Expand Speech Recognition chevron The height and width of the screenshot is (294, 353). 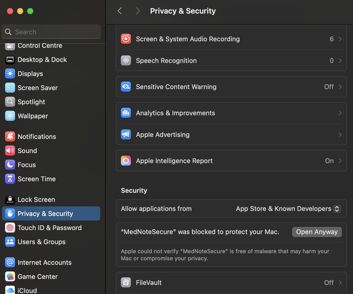pyautogui.click(x=340, y=61)
